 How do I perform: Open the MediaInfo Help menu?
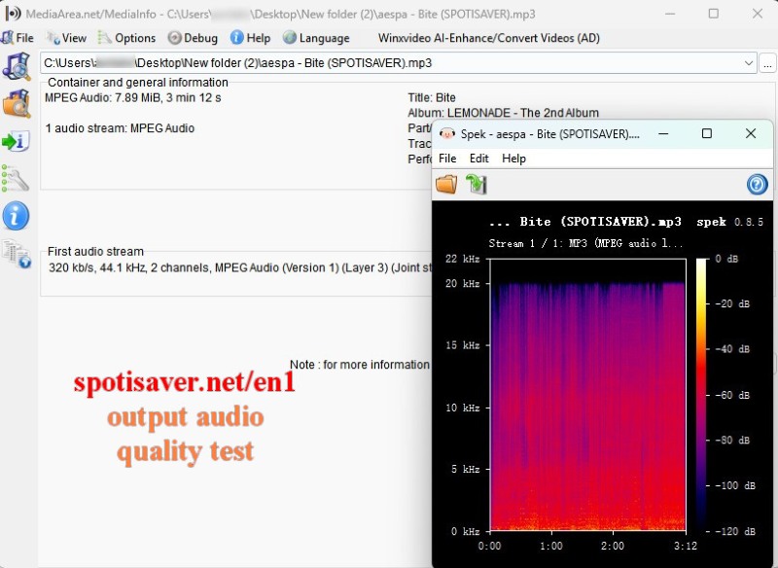(x=251, y=38)
